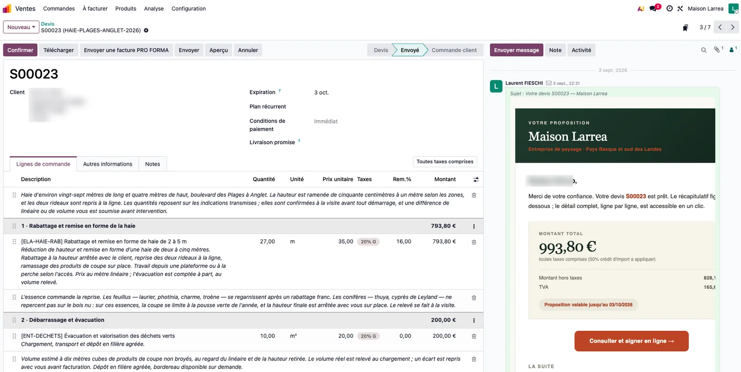Open the user avatar menu
Viewport: 741px width, 372px height.
coord(734,8)
